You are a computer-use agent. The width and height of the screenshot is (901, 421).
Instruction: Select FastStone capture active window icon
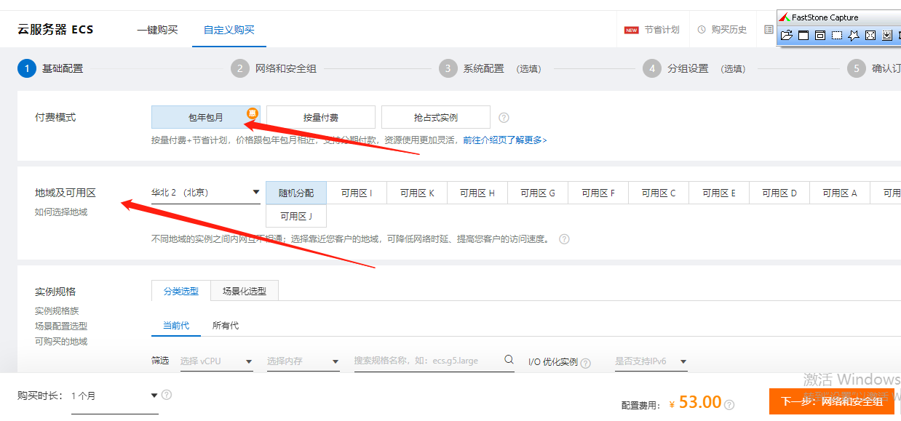point(803,35)
